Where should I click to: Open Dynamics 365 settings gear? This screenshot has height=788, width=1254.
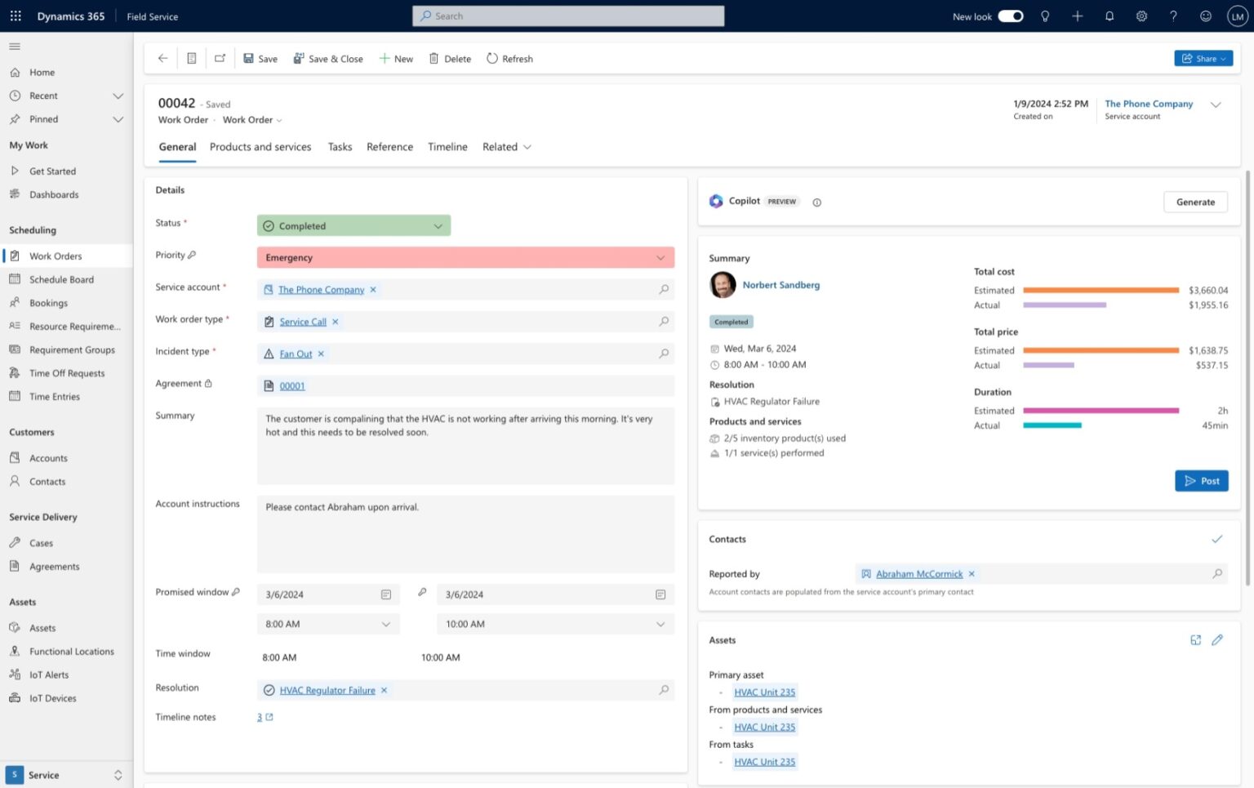[x=1141, y=16]
